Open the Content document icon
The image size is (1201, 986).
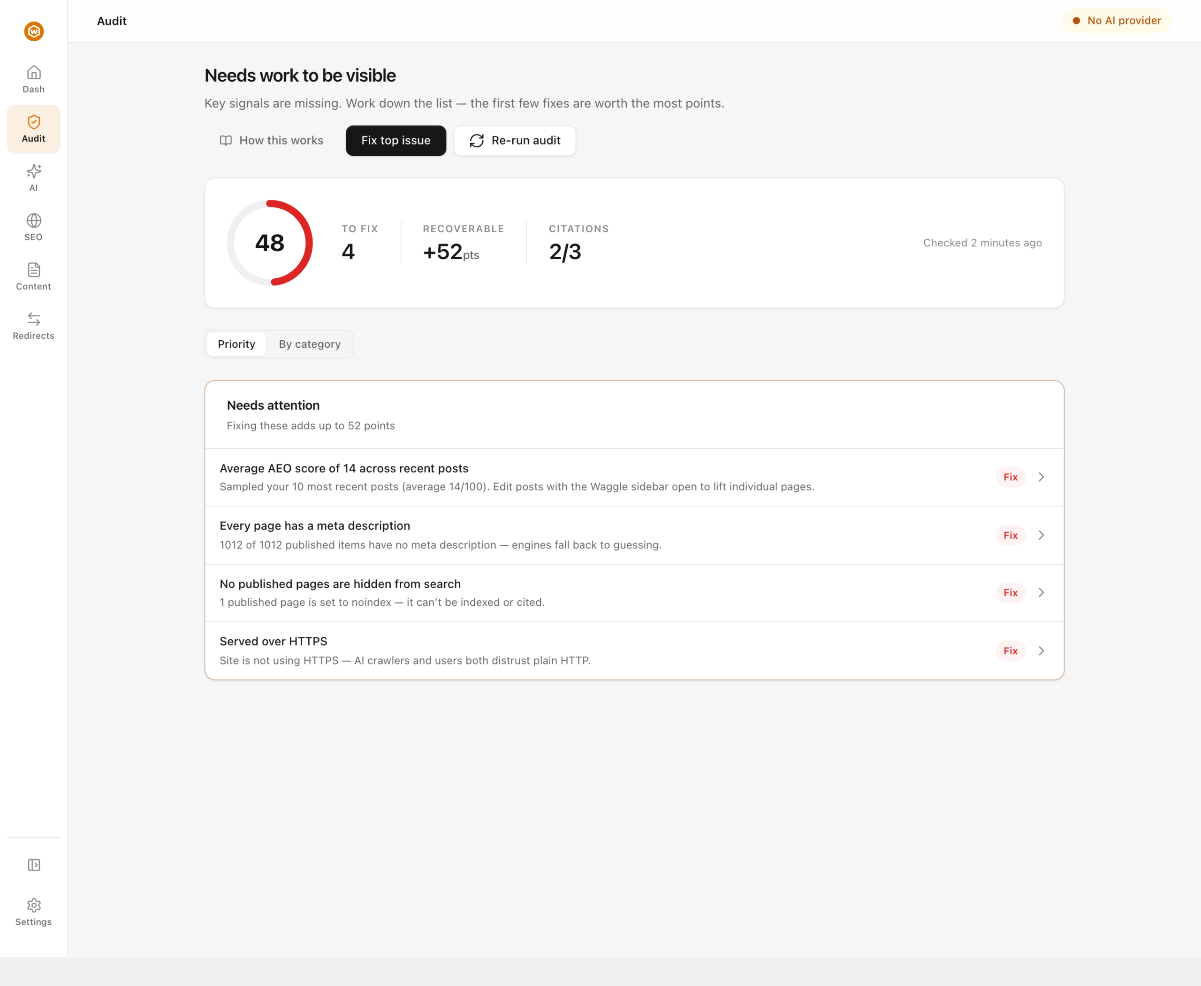tap(33, 270)
